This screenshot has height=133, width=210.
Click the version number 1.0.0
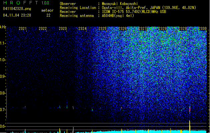45,3
